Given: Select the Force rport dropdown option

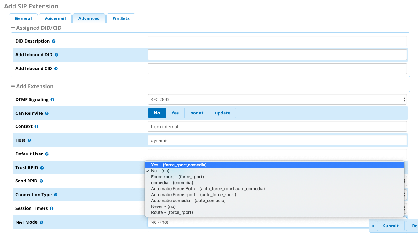Looking at the screenshot, I should coord(177,177).
